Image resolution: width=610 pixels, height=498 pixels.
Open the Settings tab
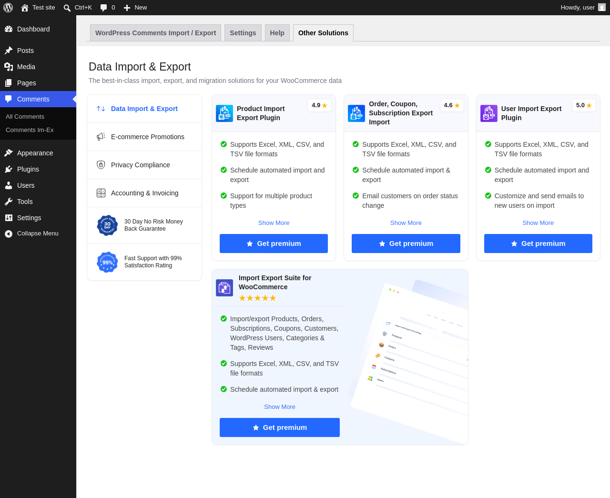243,33
